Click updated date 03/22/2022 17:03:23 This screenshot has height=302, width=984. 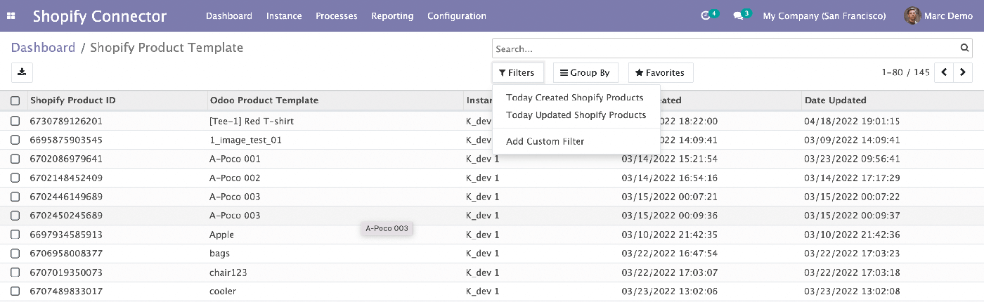tap(852, 254)
